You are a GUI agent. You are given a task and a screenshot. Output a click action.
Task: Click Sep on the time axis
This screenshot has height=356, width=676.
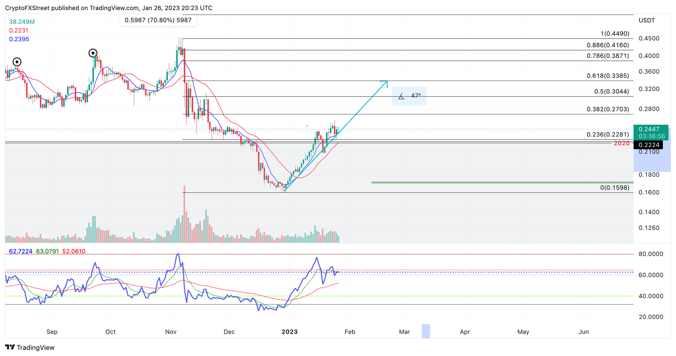52,332
